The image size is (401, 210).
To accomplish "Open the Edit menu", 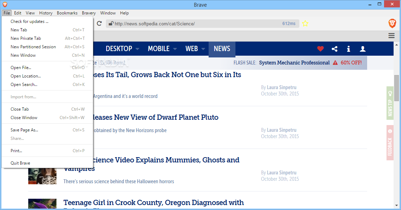I will (18, 13).
